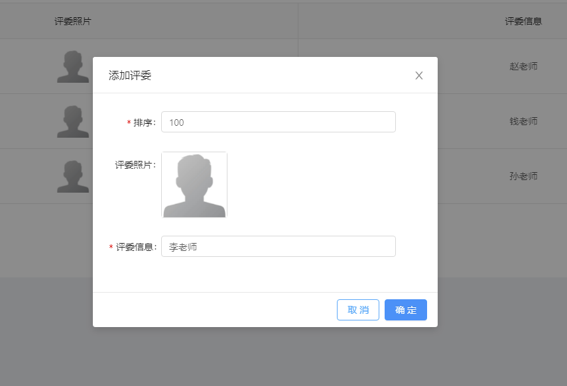Screen dimensions: 567x386
Task: Click the 排序 field label
Action: (145, 122)
